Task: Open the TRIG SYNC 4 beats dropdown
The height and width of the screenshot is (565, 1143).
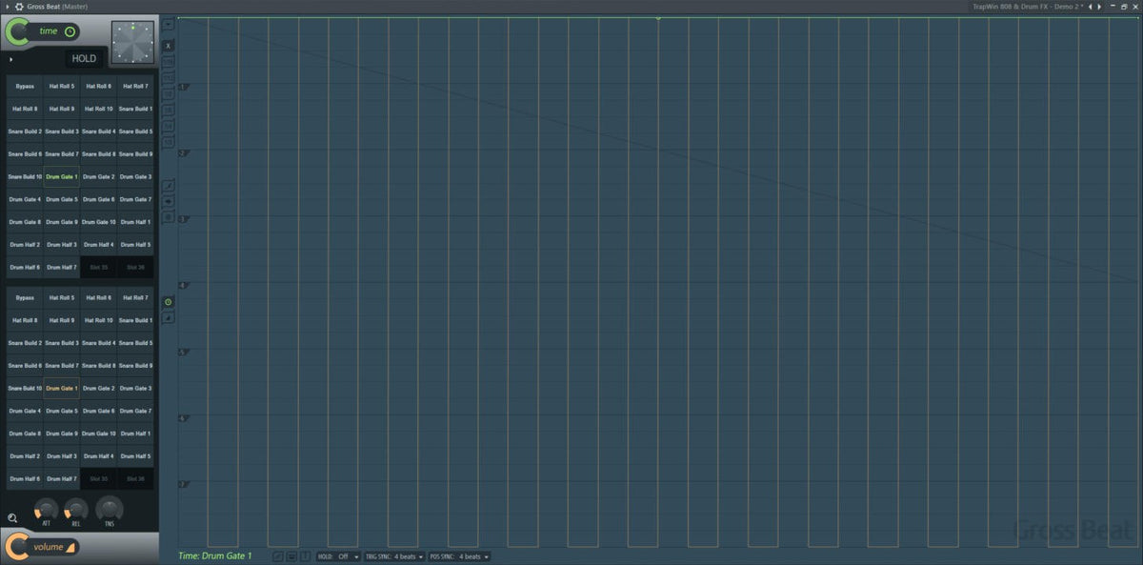Action: 394,556
